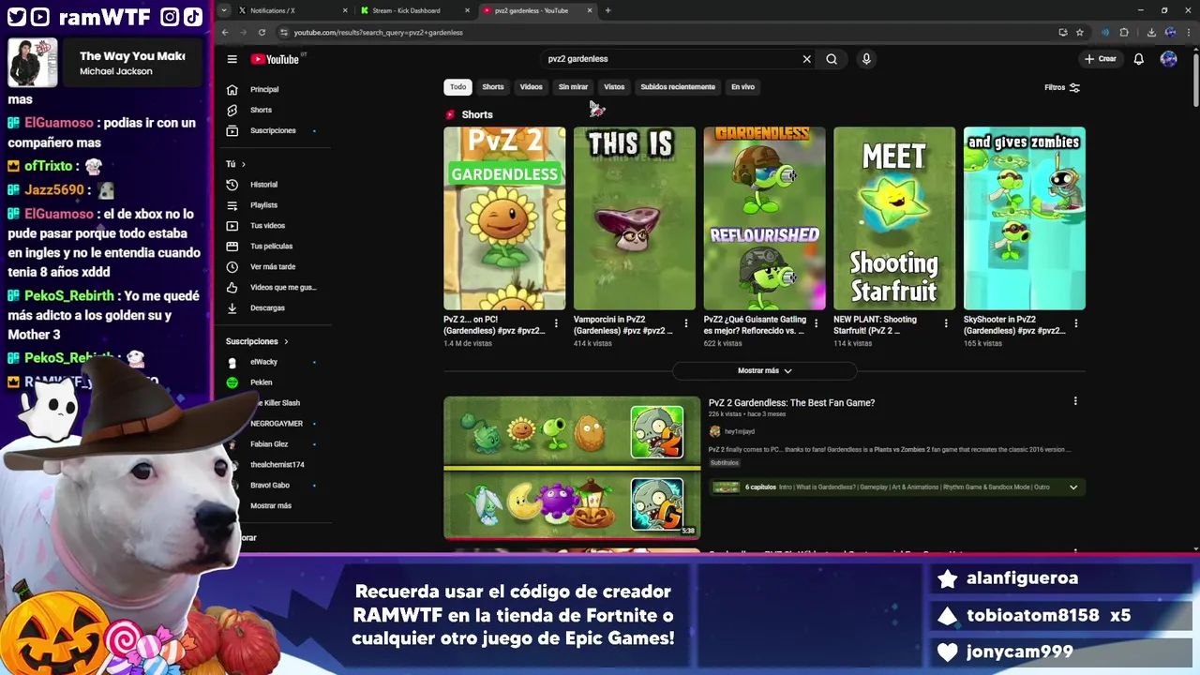Open options for Shooting Starfruit short
This screenshot has width=1200, height=675.
point(945,323)
